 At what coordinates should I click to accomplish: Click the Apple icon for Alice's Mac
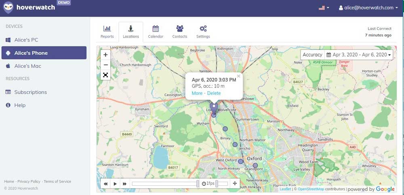(8, 66)
